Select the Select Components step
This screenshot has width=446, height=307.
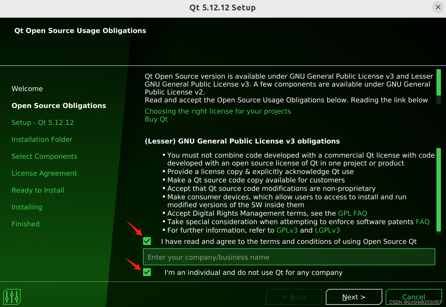click(44, 156)
